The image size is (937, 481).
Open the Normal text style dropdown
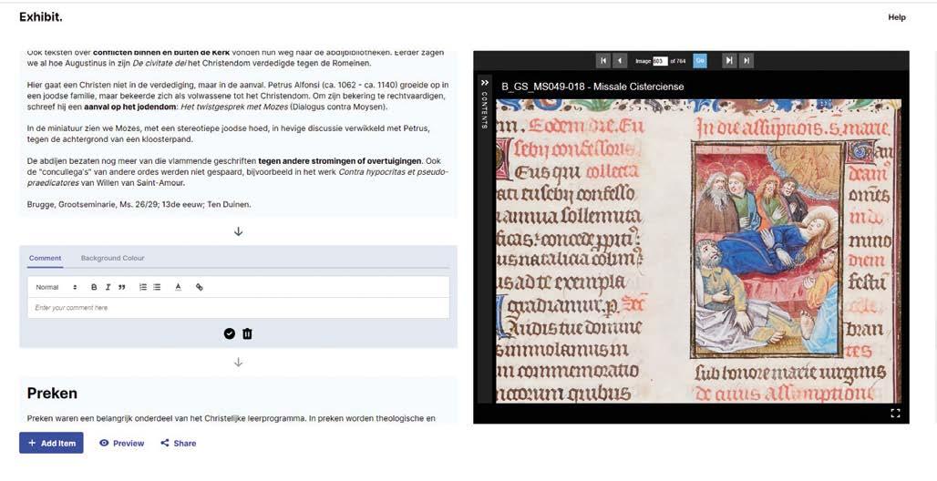point(57,287)
